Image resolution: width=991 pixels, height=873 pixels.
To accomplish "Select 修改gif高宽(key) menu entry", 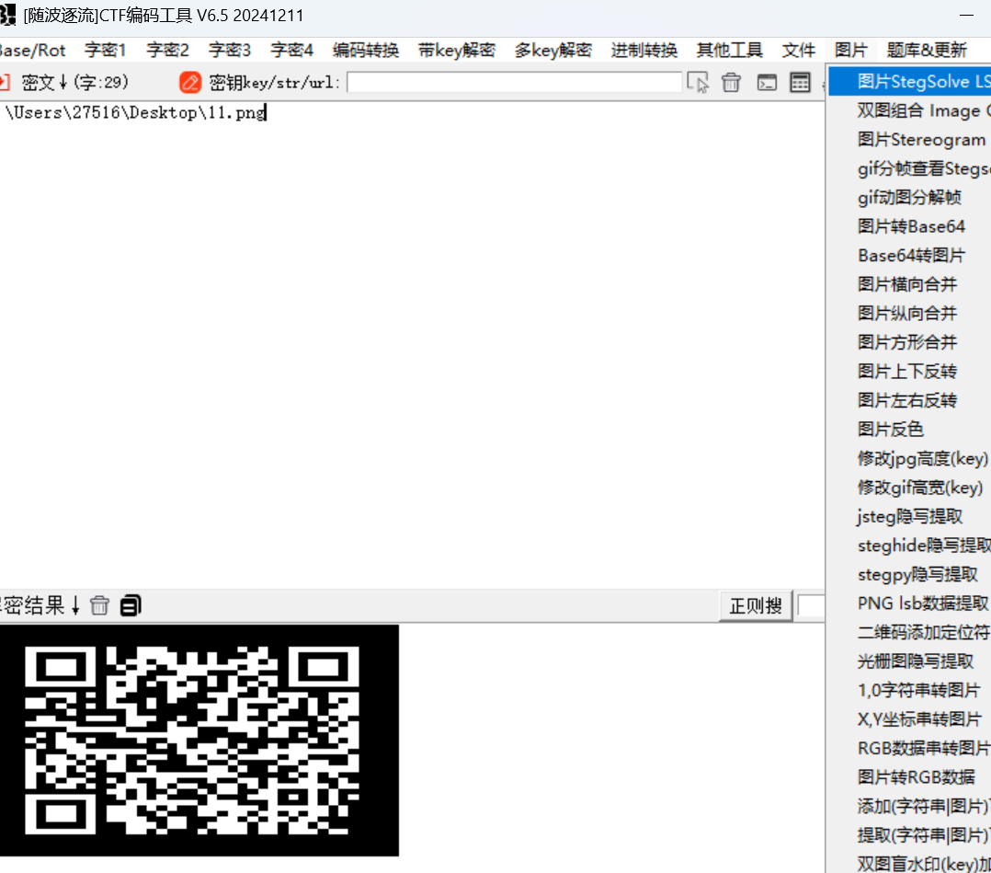I will (909, 488).
